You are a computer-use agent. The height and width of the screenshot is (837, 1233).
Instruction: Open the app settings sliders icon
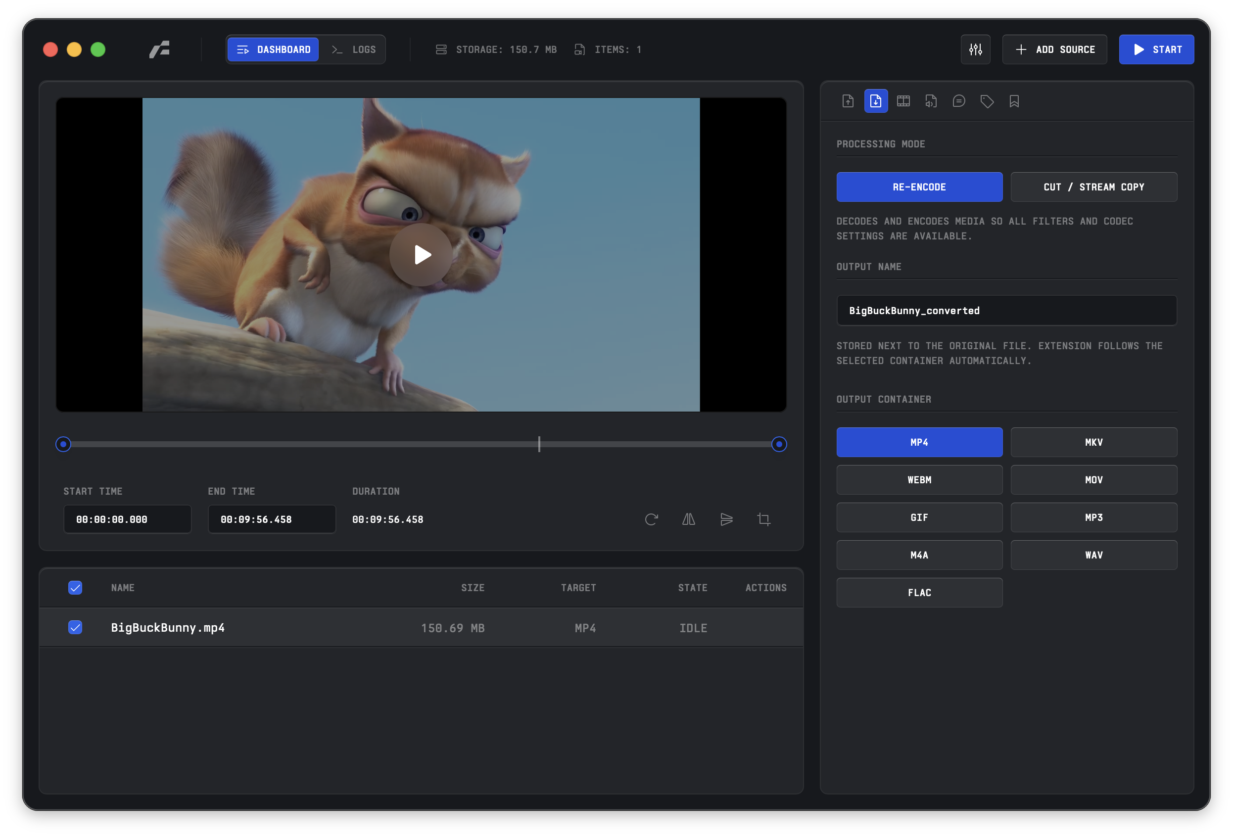click(x=976, y=49)
